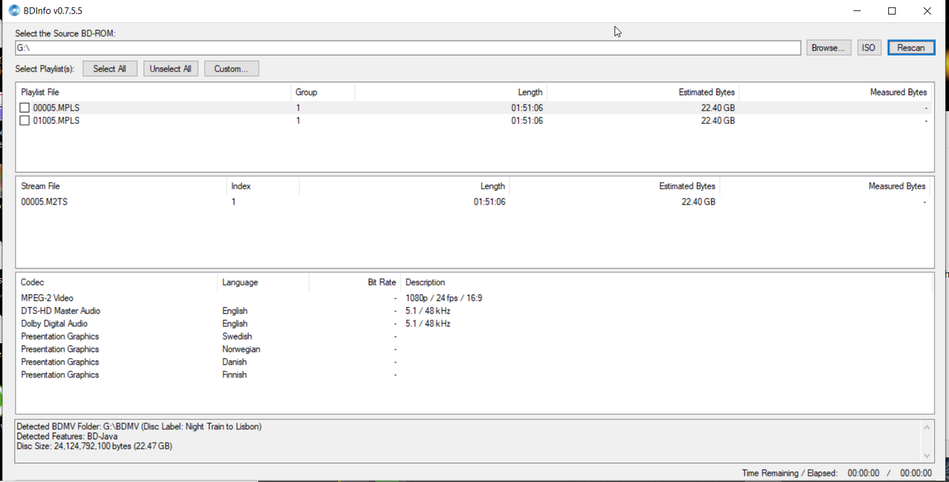Image resolution: width=949 pixels, height=482 pixels.
Task: Select the 01005.MPLS playlist name
Action: [56, 121]
